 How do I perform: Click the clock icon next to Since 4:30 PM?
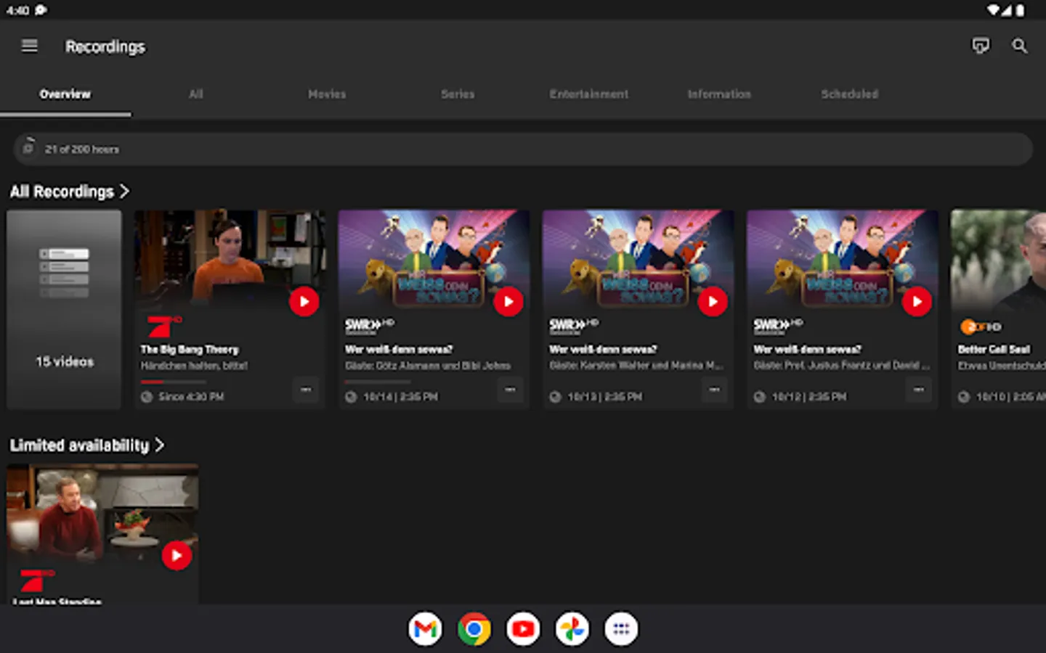point(147,397)
